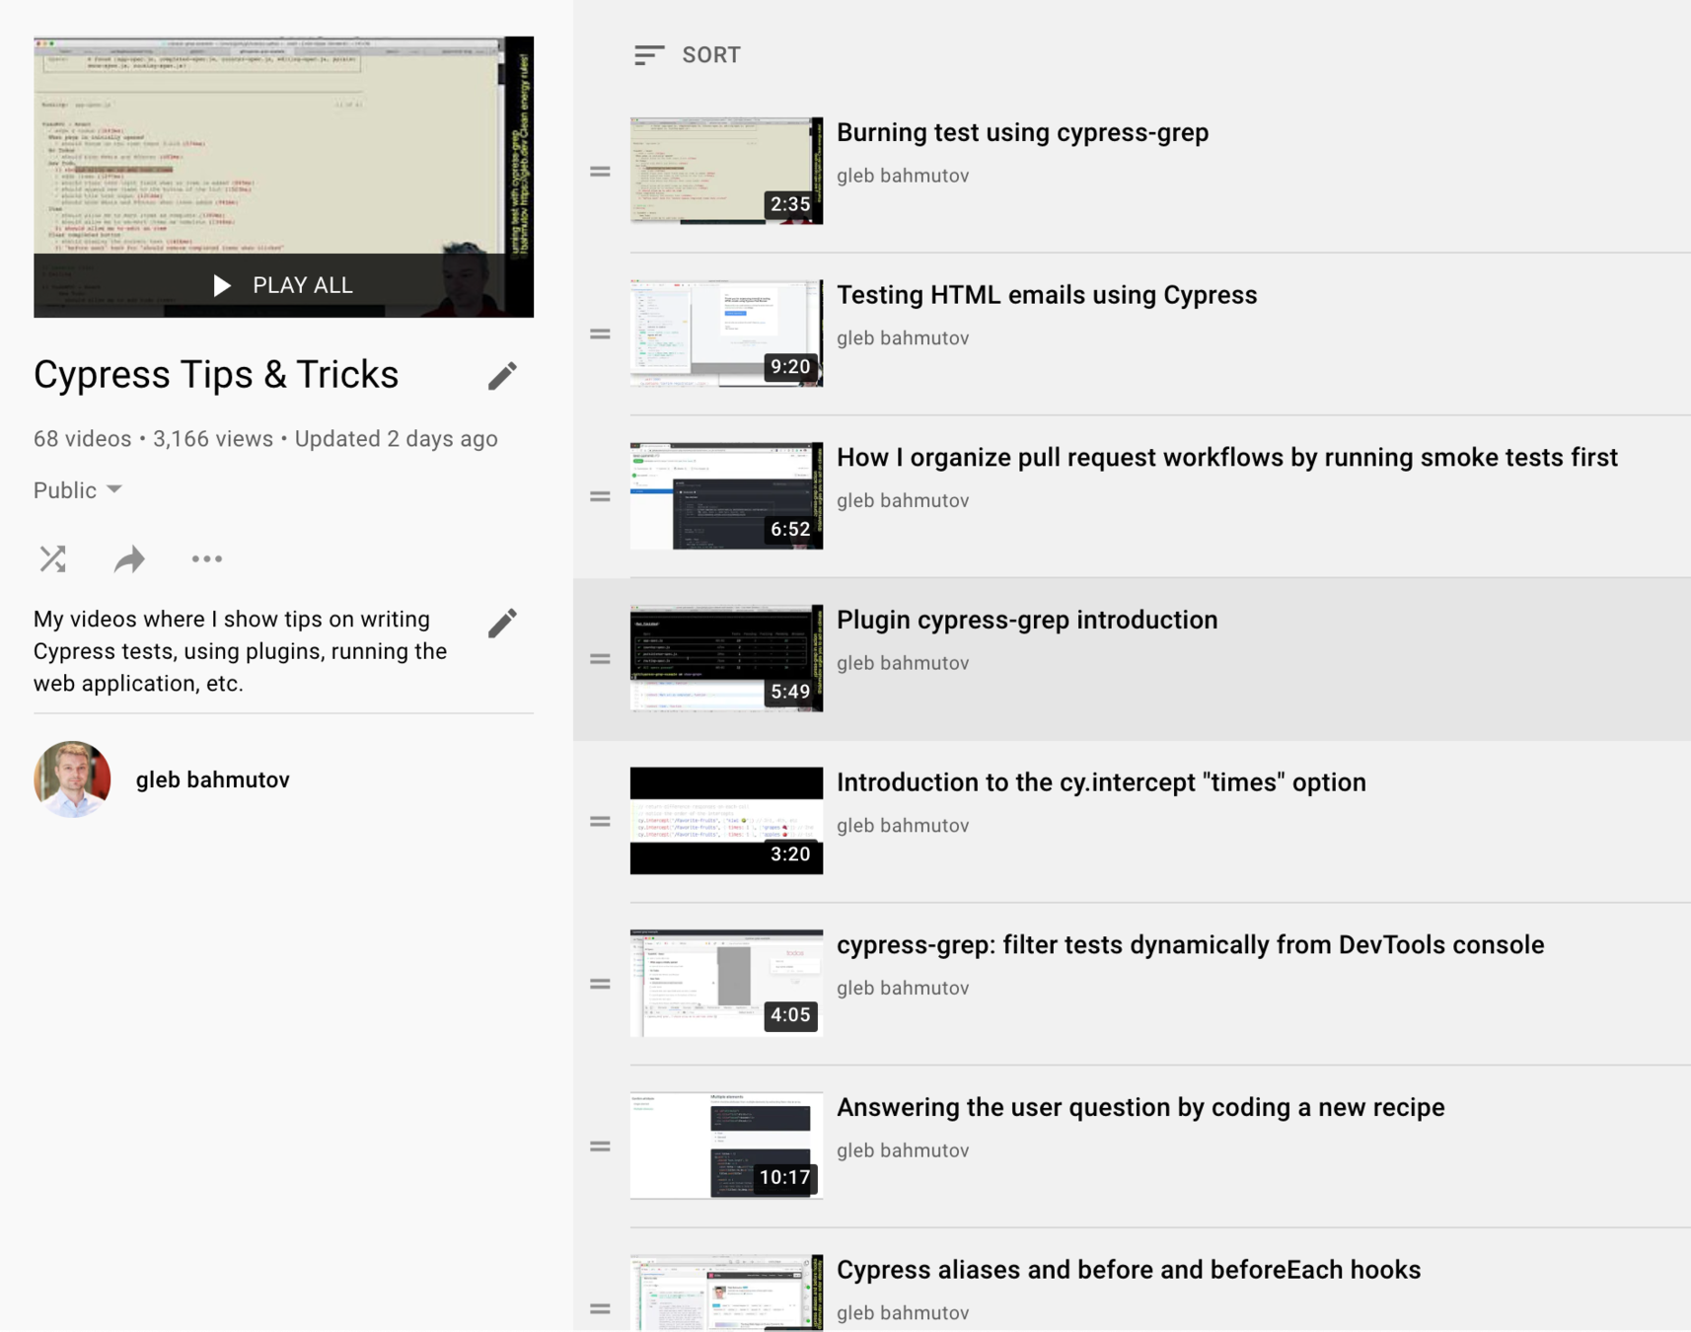The width and height of the screenshot is (1691, 1332).
Task: Open title cypress-grep filter tests dynamically
Action: click(x=1191, y=944)
